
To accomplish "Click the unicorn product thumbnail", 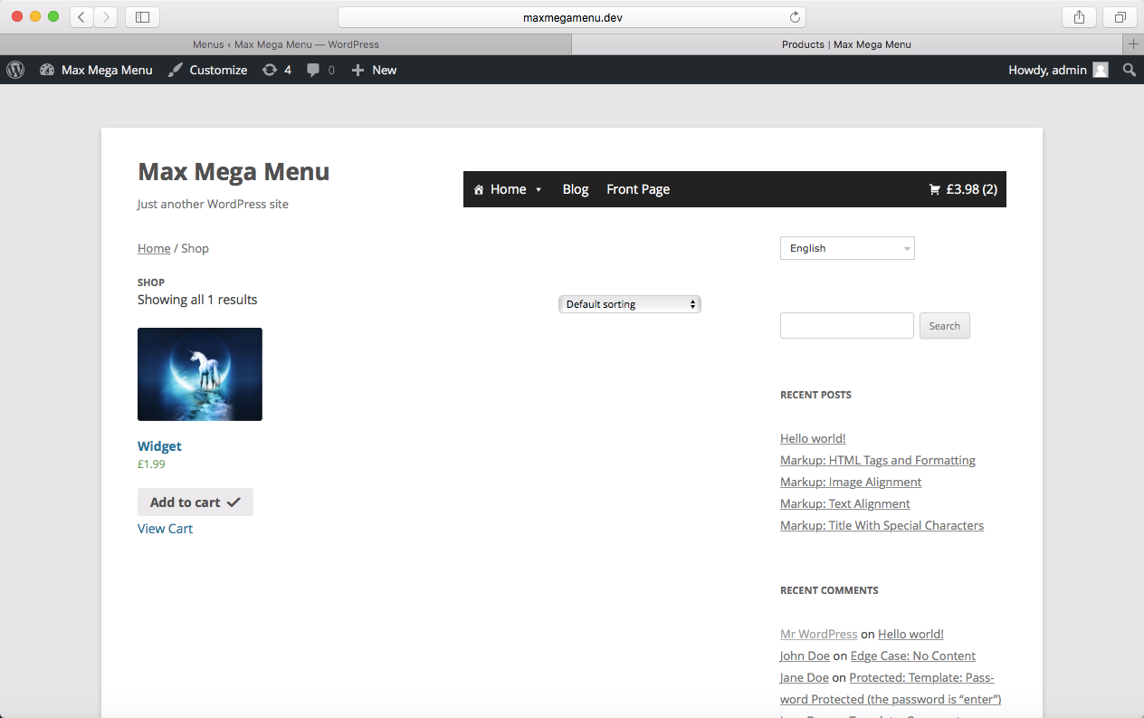I will (x=200, y=374).
